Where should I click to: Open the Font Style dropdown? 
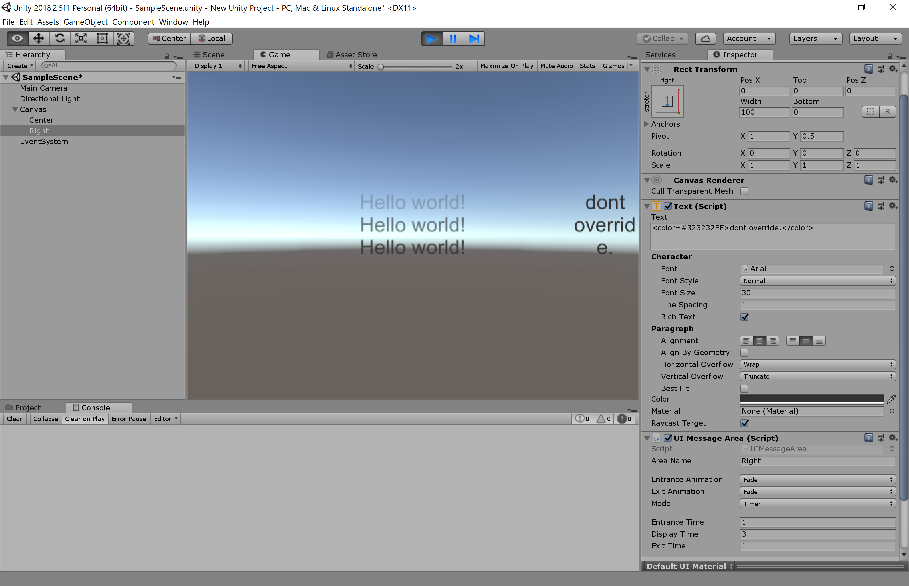pyautogui.click(x=818, y=280)
